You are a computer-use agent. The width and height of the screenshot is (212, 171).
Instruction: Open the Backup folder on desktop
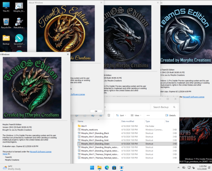click(6, 40)
